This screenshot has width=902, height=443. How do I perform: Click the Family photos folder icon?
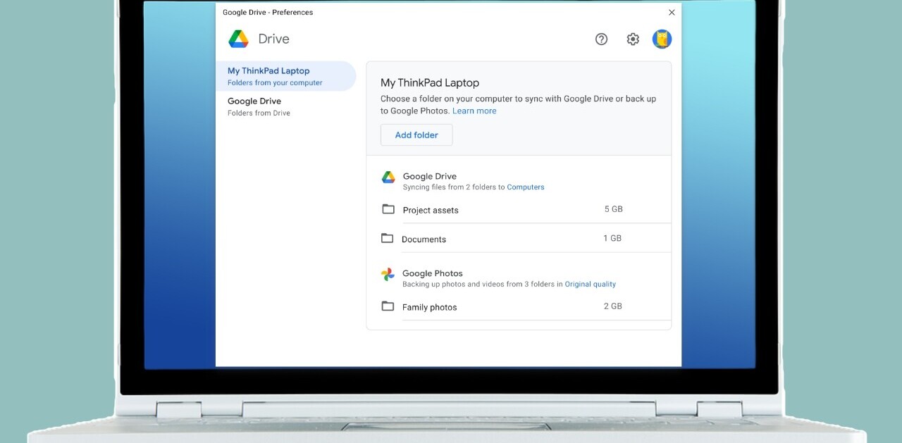pos(388,306)
